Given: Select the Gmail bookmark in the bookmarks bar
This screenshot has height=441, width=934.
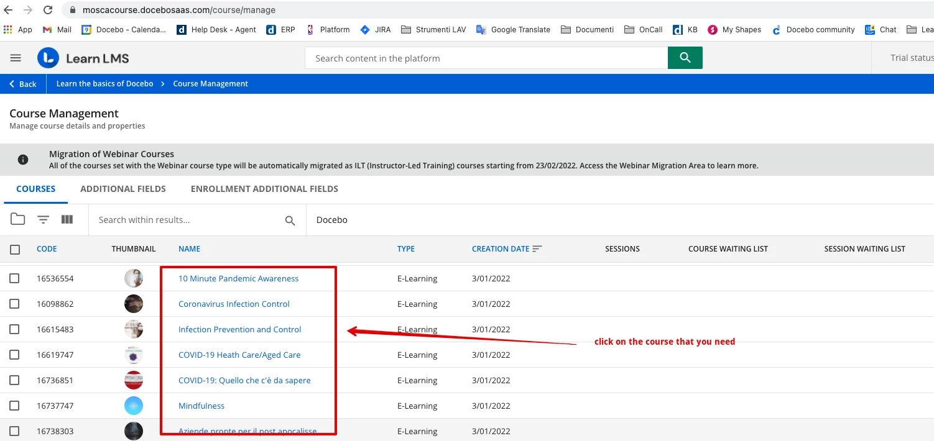Looking at the screenshot, I should [x=56, y=29].
